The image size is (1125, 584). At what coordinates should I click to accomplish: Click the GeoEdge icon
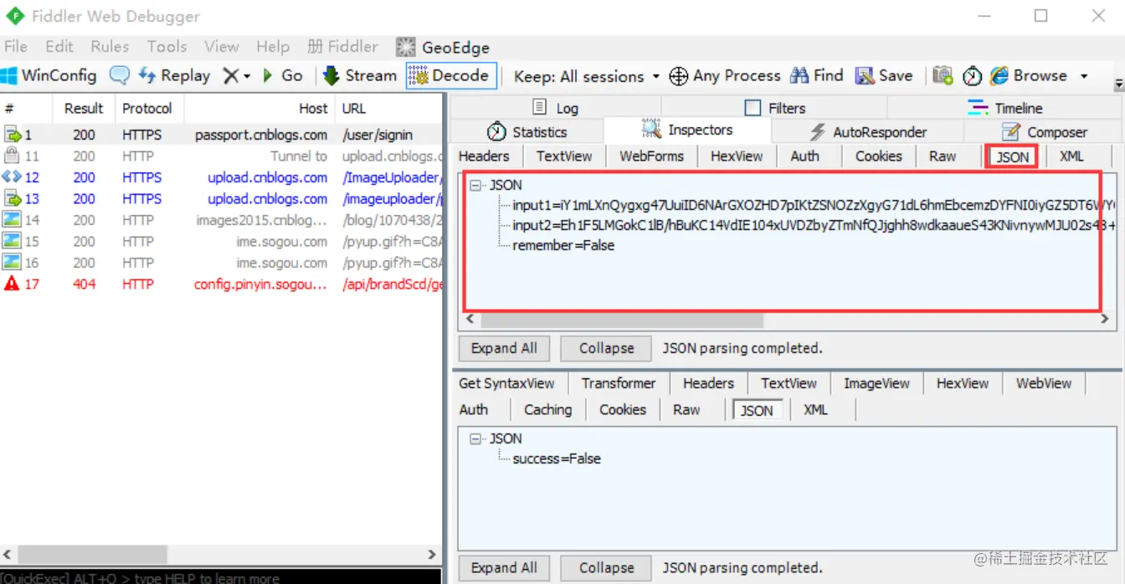coord(406,48)
